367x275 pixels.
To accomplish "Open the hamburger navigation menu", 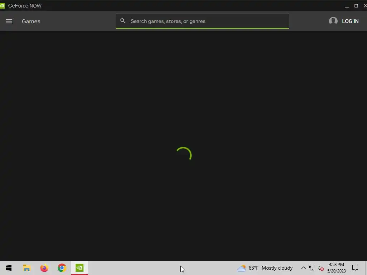I will (x=9, y=21).
